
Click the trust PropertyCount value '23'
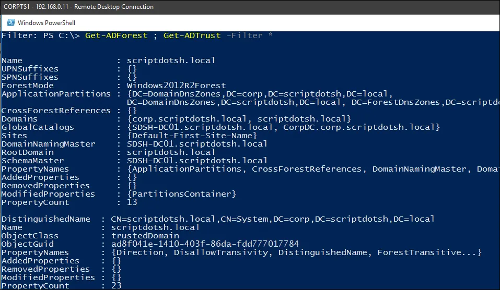pyautogui.click(x=117, y=285)
